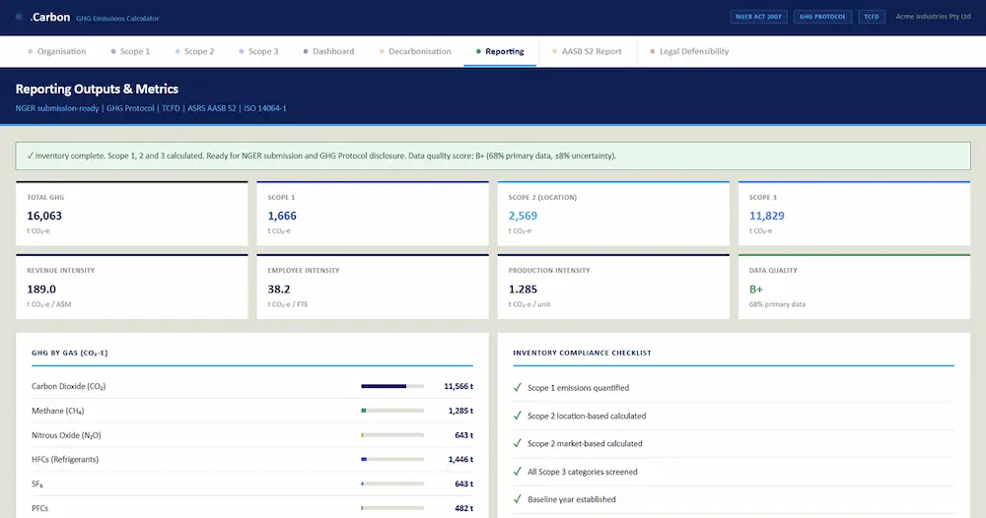
Task: Click the HFCs Refrigerants progress bar
Action: pos(392,460)
